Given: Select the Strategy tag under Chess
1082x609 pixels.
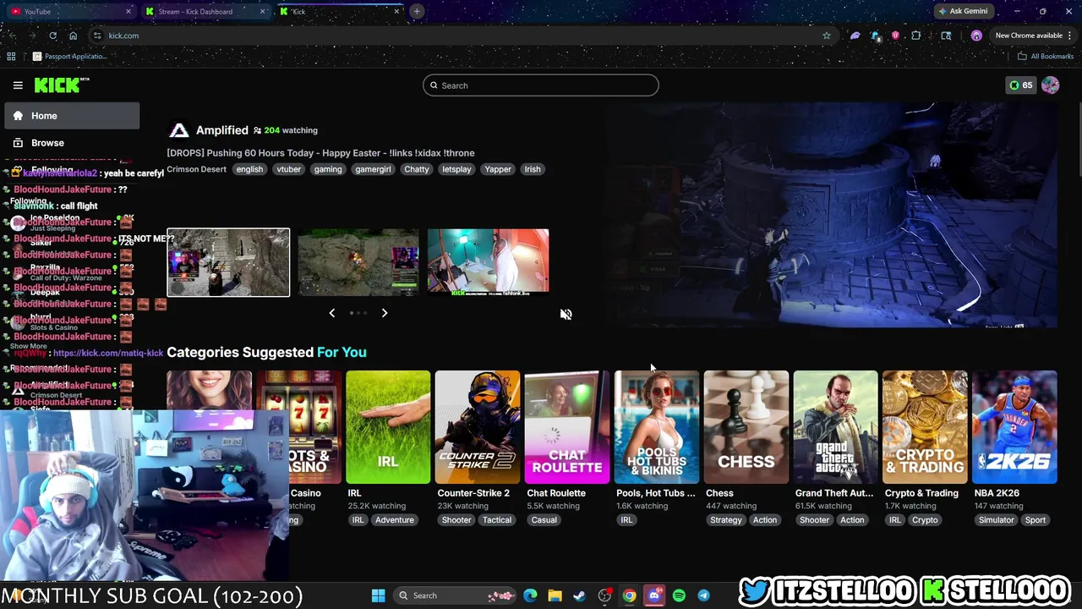Looking at the screenshot, I should click(726, 520).
